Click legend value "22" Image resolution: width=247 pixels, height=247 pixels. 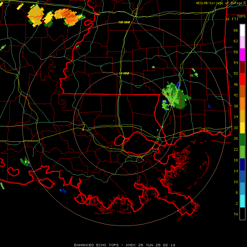[236, 149]
